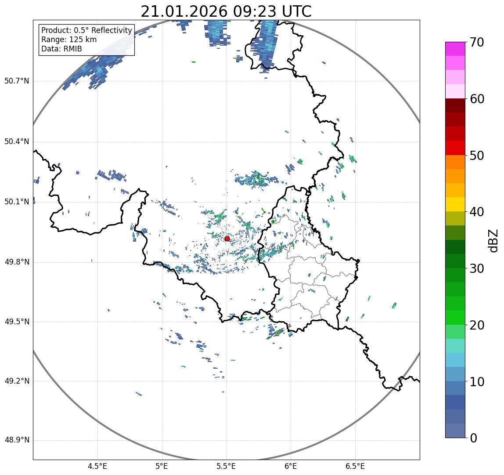Click the 6.5°E longitude label
Screen dimensions: 504x475
[x=355, y=466]
